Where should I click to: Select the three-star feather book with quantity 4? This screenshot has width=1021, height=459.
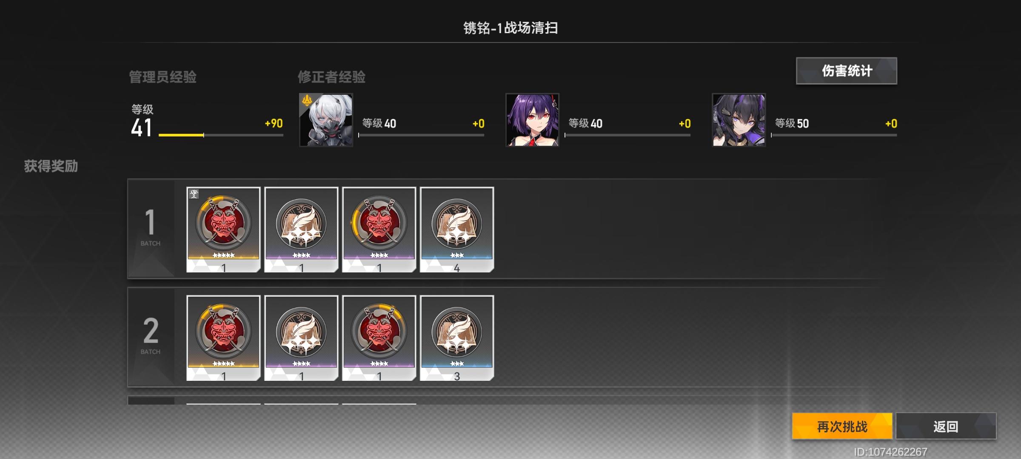[x=457, y=229]
